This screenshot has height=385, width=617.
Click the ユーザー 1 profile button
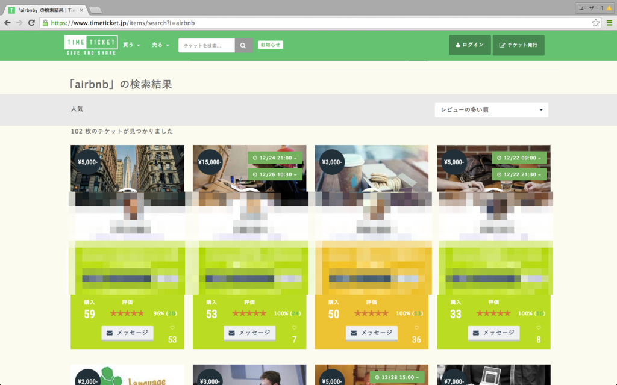[x=594, y=8]
